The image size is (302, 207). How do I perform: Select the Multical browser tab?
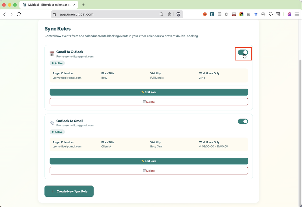click(x=49, y=5)
